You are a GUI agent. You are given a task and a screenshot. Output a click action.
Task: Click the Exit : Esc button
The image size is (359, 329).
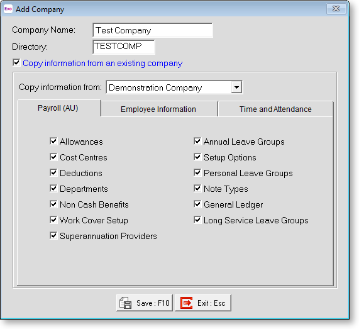point(203,303)
